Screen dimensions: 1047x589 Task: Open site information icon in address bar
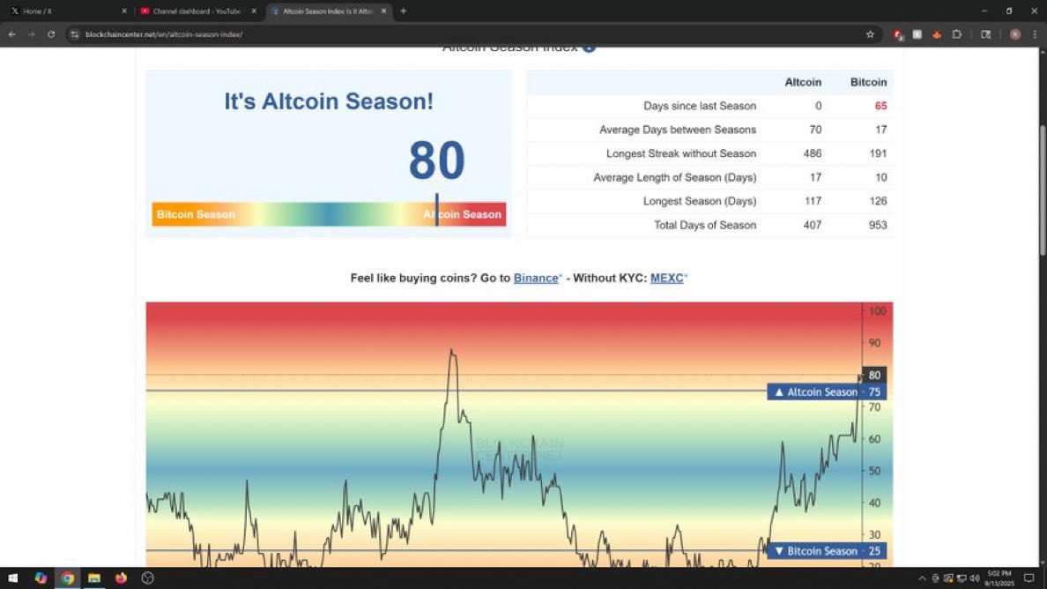pyautogui.click(x=74, y=34)
